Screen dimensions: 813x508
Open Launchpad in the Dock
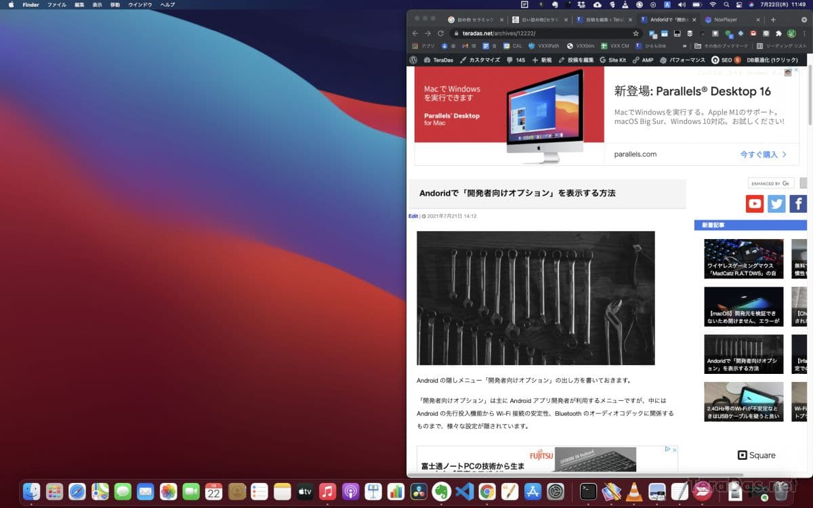pyautogui.click(x=55, y=492)
